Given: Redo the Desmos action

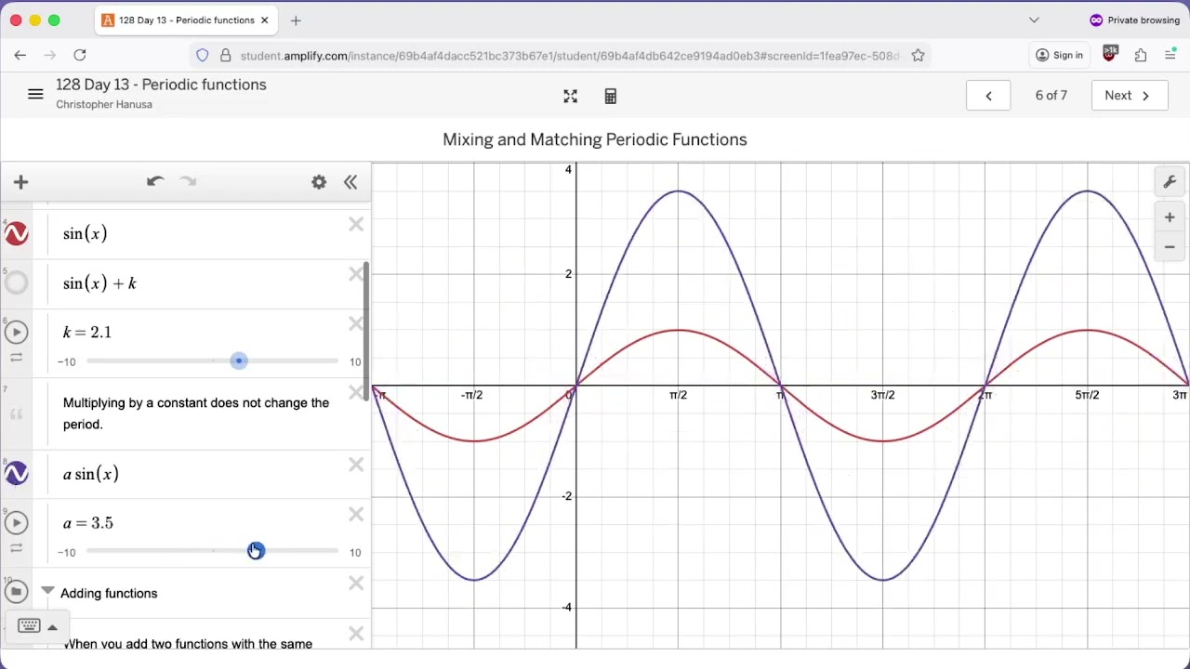Looking at the screenshot, I should click(x=188, y=181).
